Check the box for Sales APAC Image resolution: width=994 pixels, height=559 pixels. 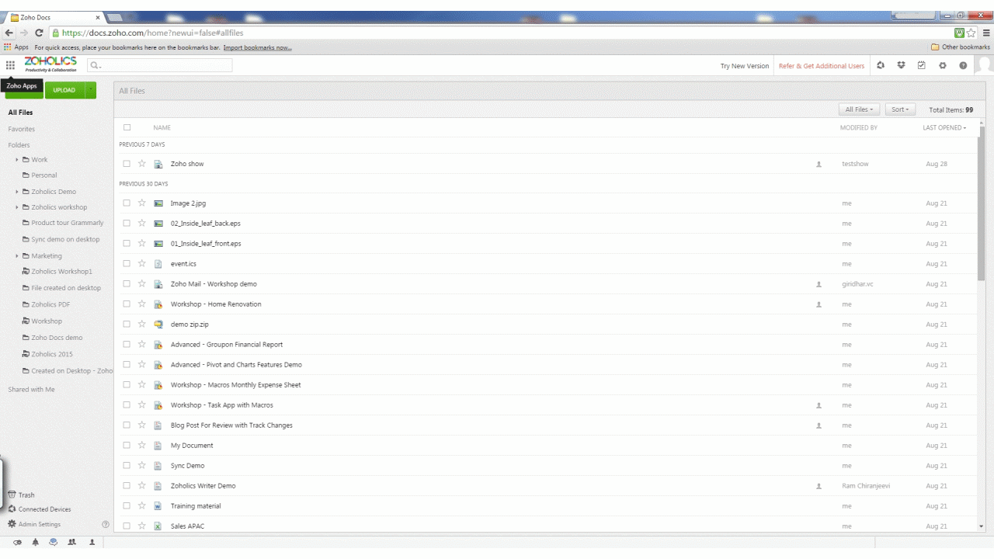click(x=127, y=526)
